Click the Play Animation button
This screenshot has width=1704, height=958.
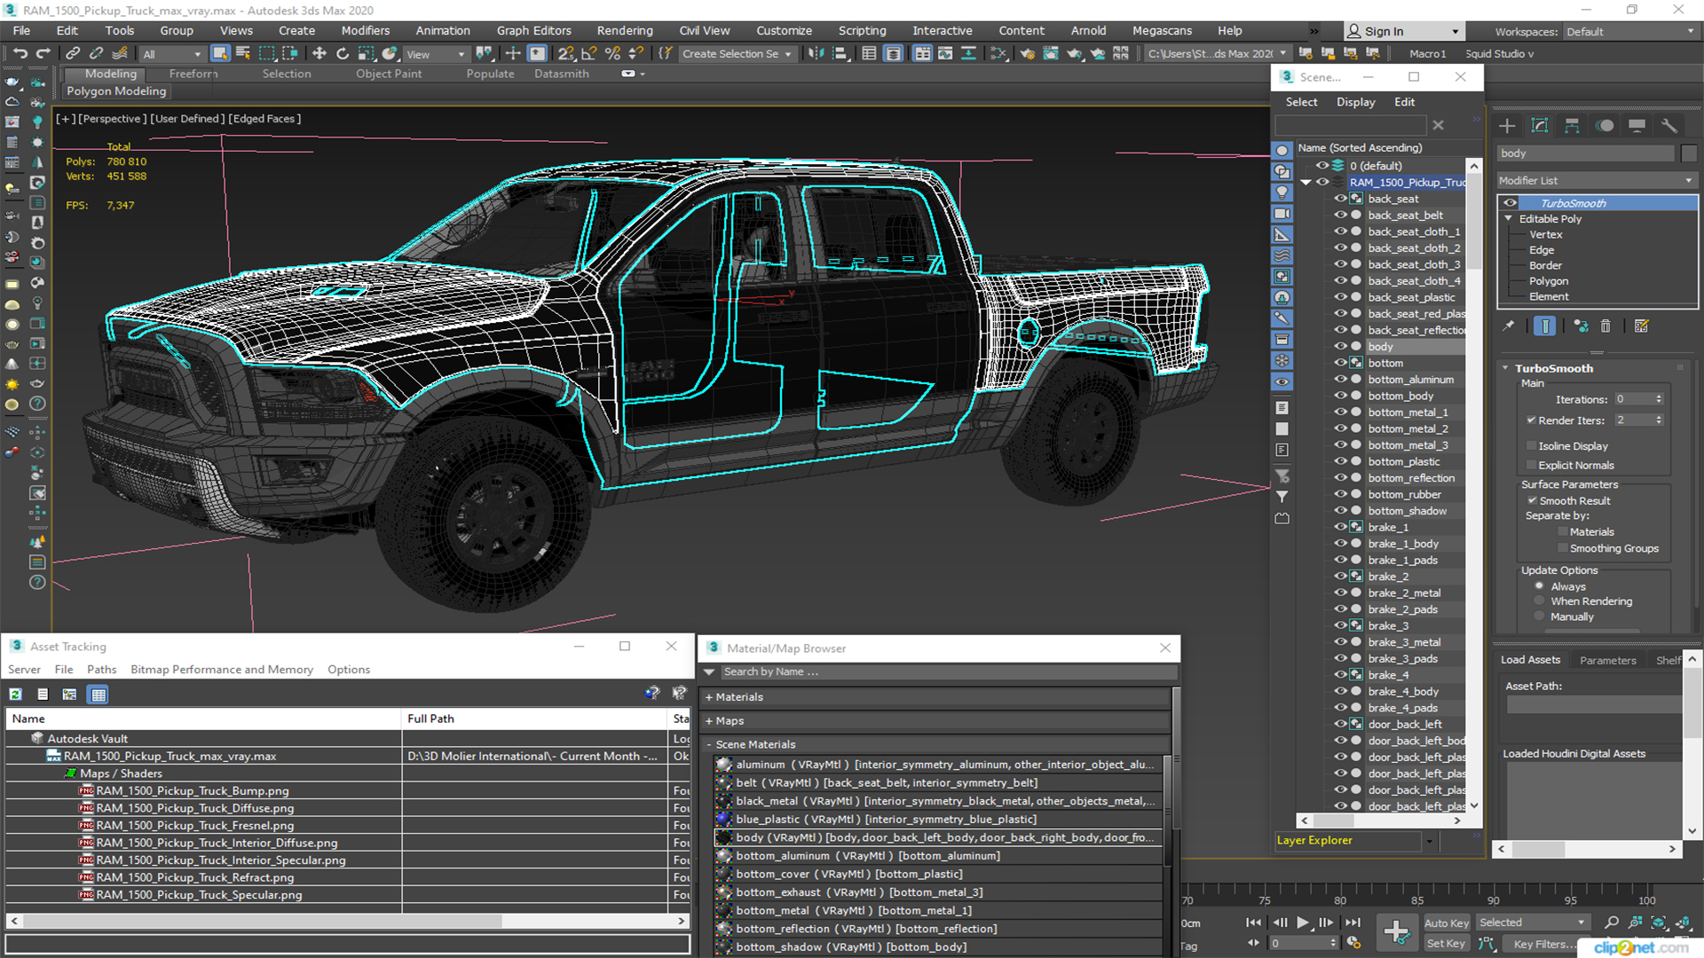pos(1302,923)
